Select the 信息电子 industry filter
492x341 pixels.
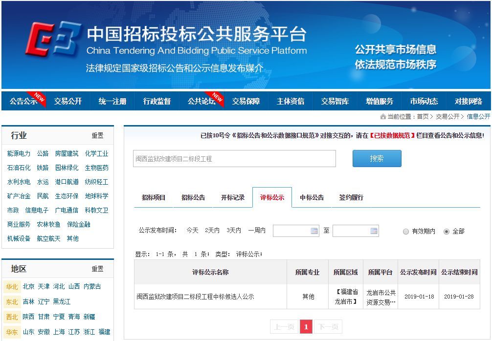coord(37,210)
